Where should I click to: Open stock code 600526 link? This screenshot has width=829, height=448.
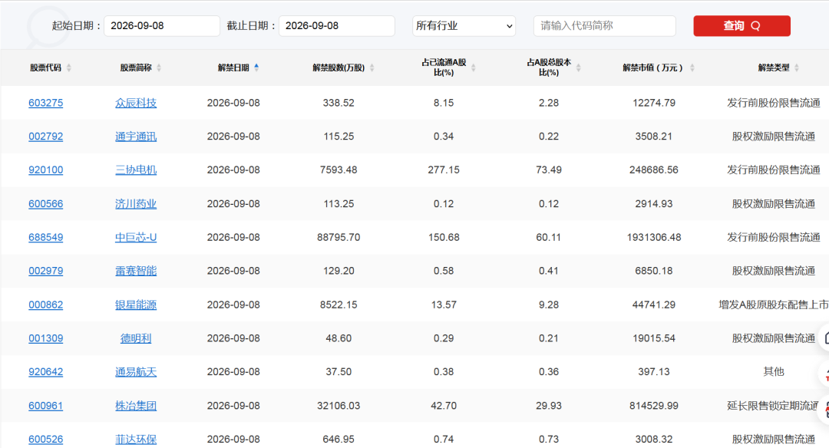(45, 439)
